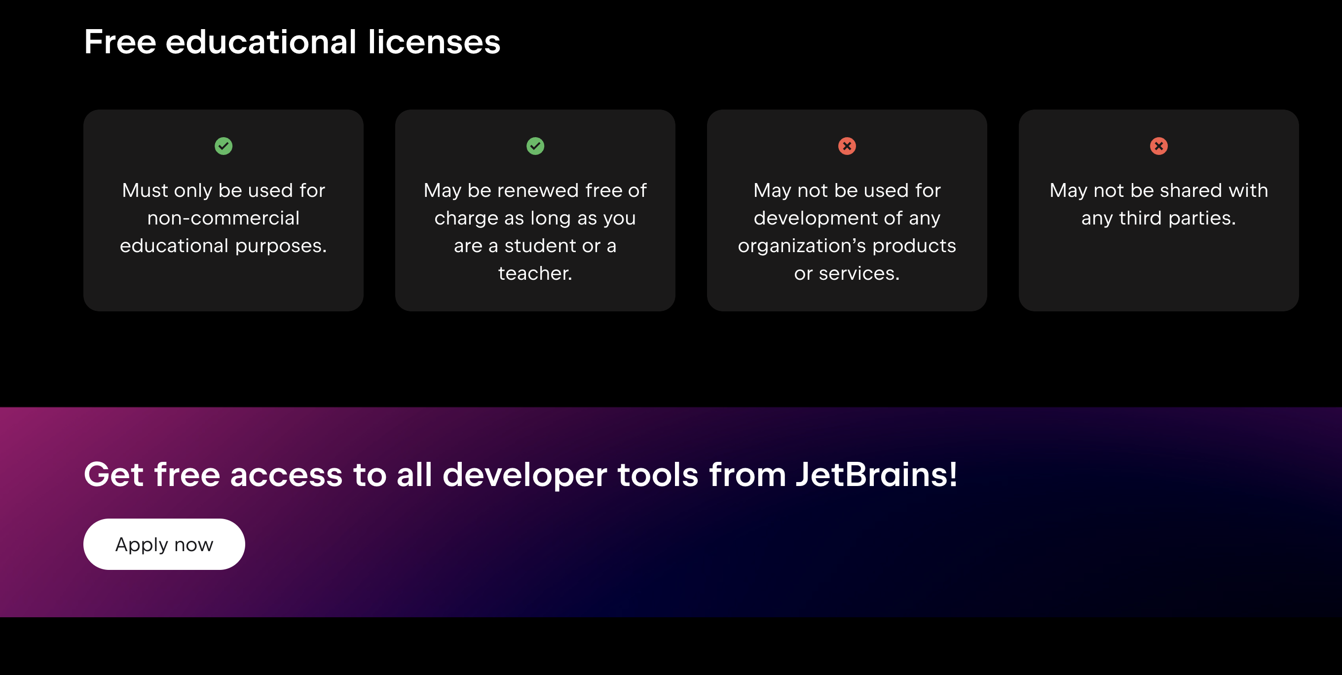Image resolution: width=1342 pixels, height=675 pixels.
Task: Click the 'Free educational licenses' heading
Action: pyautogui.click(x=292, y=41)
